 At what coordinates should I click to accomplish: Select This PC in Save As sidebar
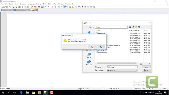[x=89, y=55]
